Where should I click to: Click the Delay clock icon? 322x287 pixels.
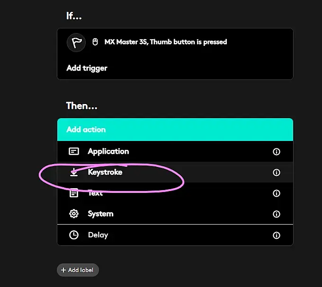click(x=74, y=235)
